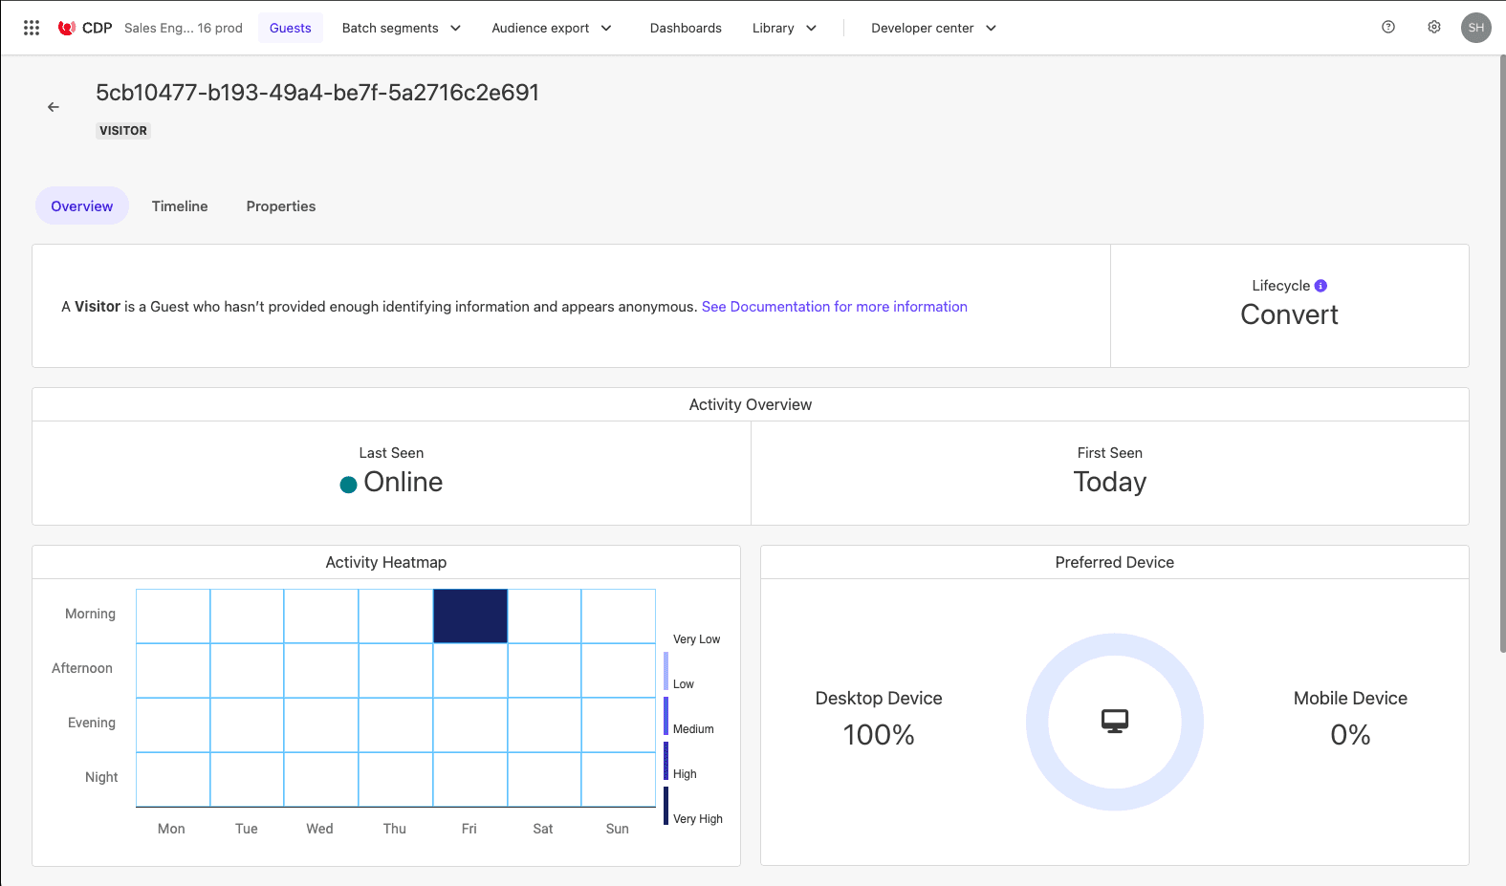Expand the Batch segments dropdown
The width and height of the screenshot is (1506, 886).
(401, 28)
